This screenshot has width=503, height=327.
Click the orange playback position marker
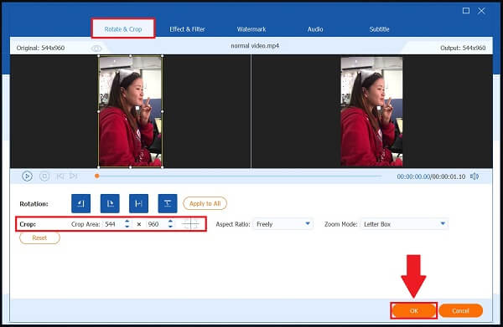click(97, 176)
